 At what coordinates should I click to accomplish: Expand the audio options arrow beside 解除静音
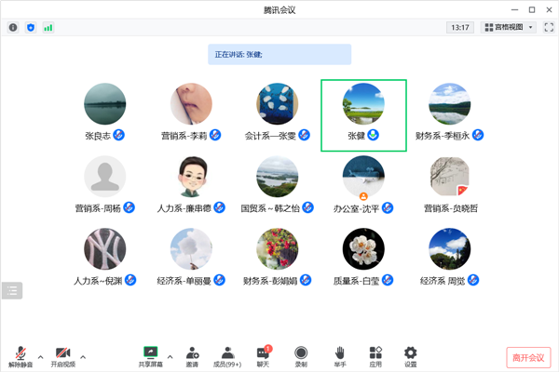pyautogui.click(x=40, y=356)
